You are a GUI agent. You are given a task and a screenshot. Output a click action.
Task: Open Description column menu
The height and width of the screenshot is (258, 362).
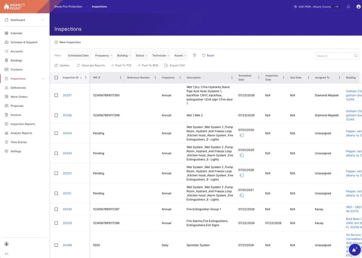coord(232,78)
